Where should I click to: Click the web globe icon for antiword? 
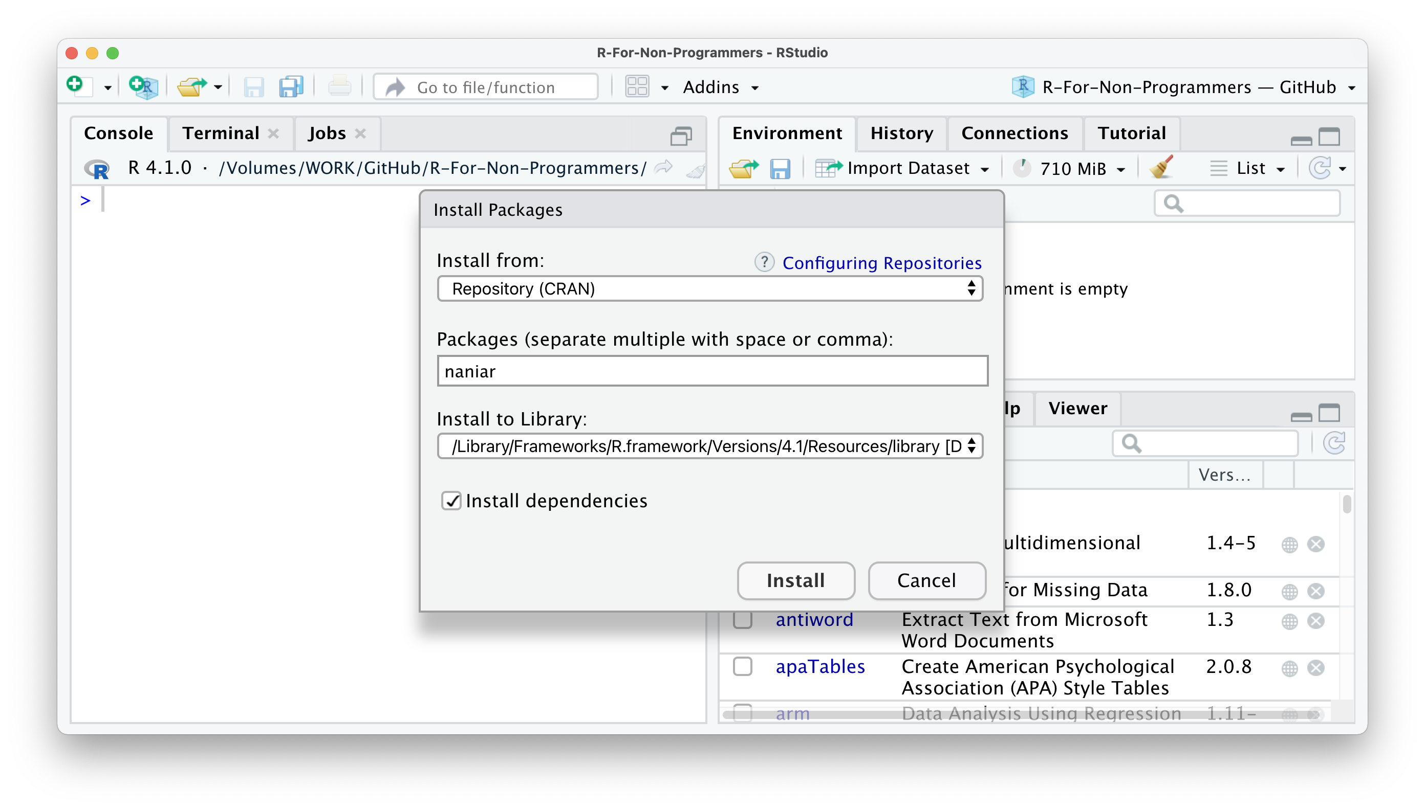[1289, 621]
